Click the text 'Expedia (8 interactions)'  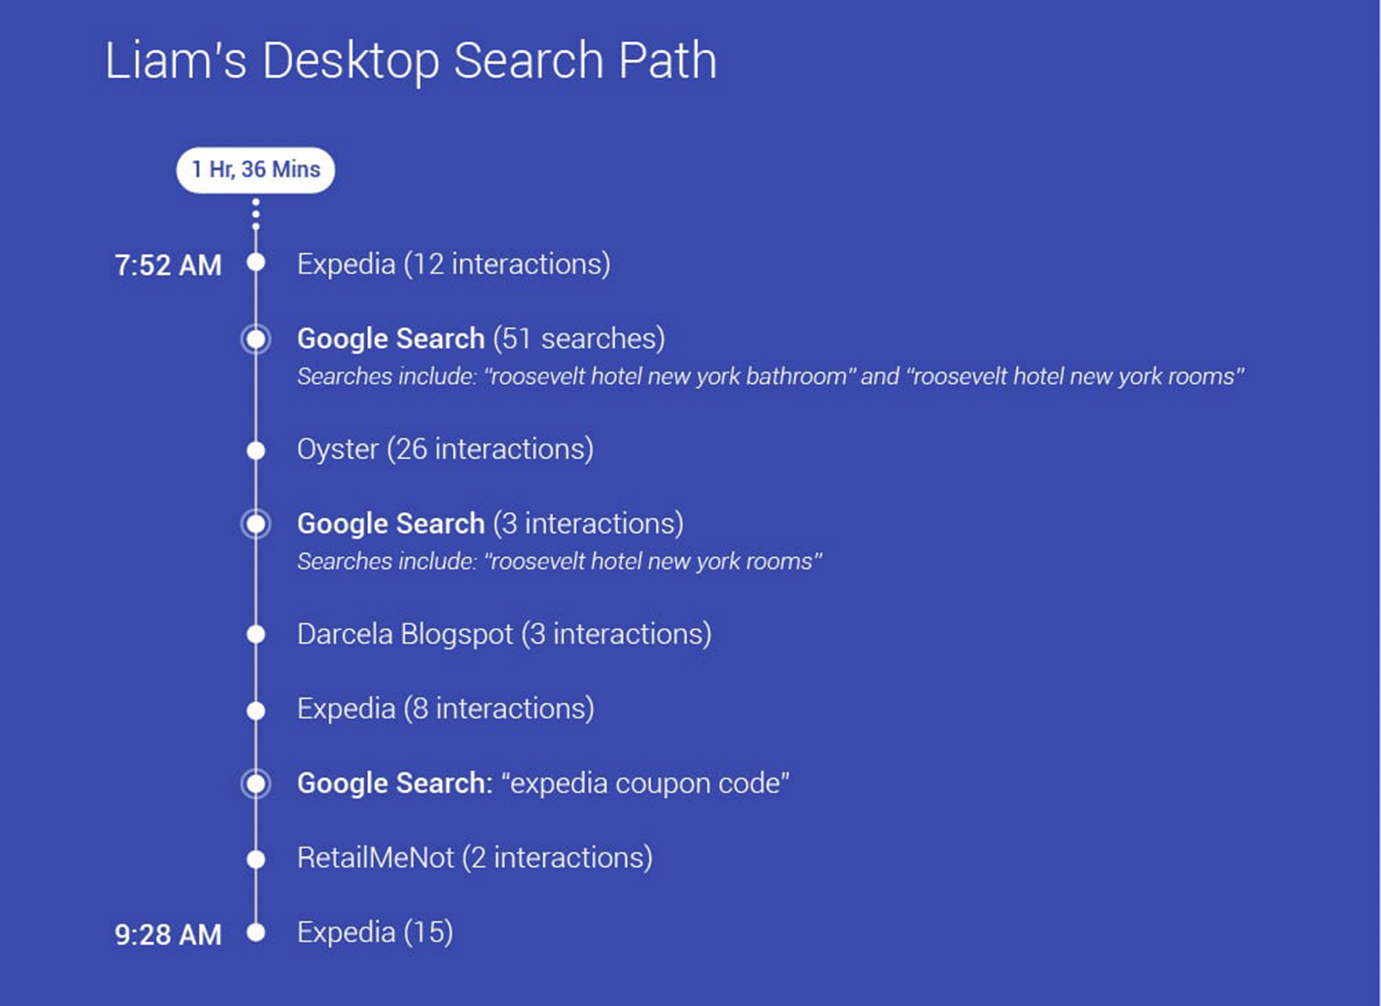point(446,709)
